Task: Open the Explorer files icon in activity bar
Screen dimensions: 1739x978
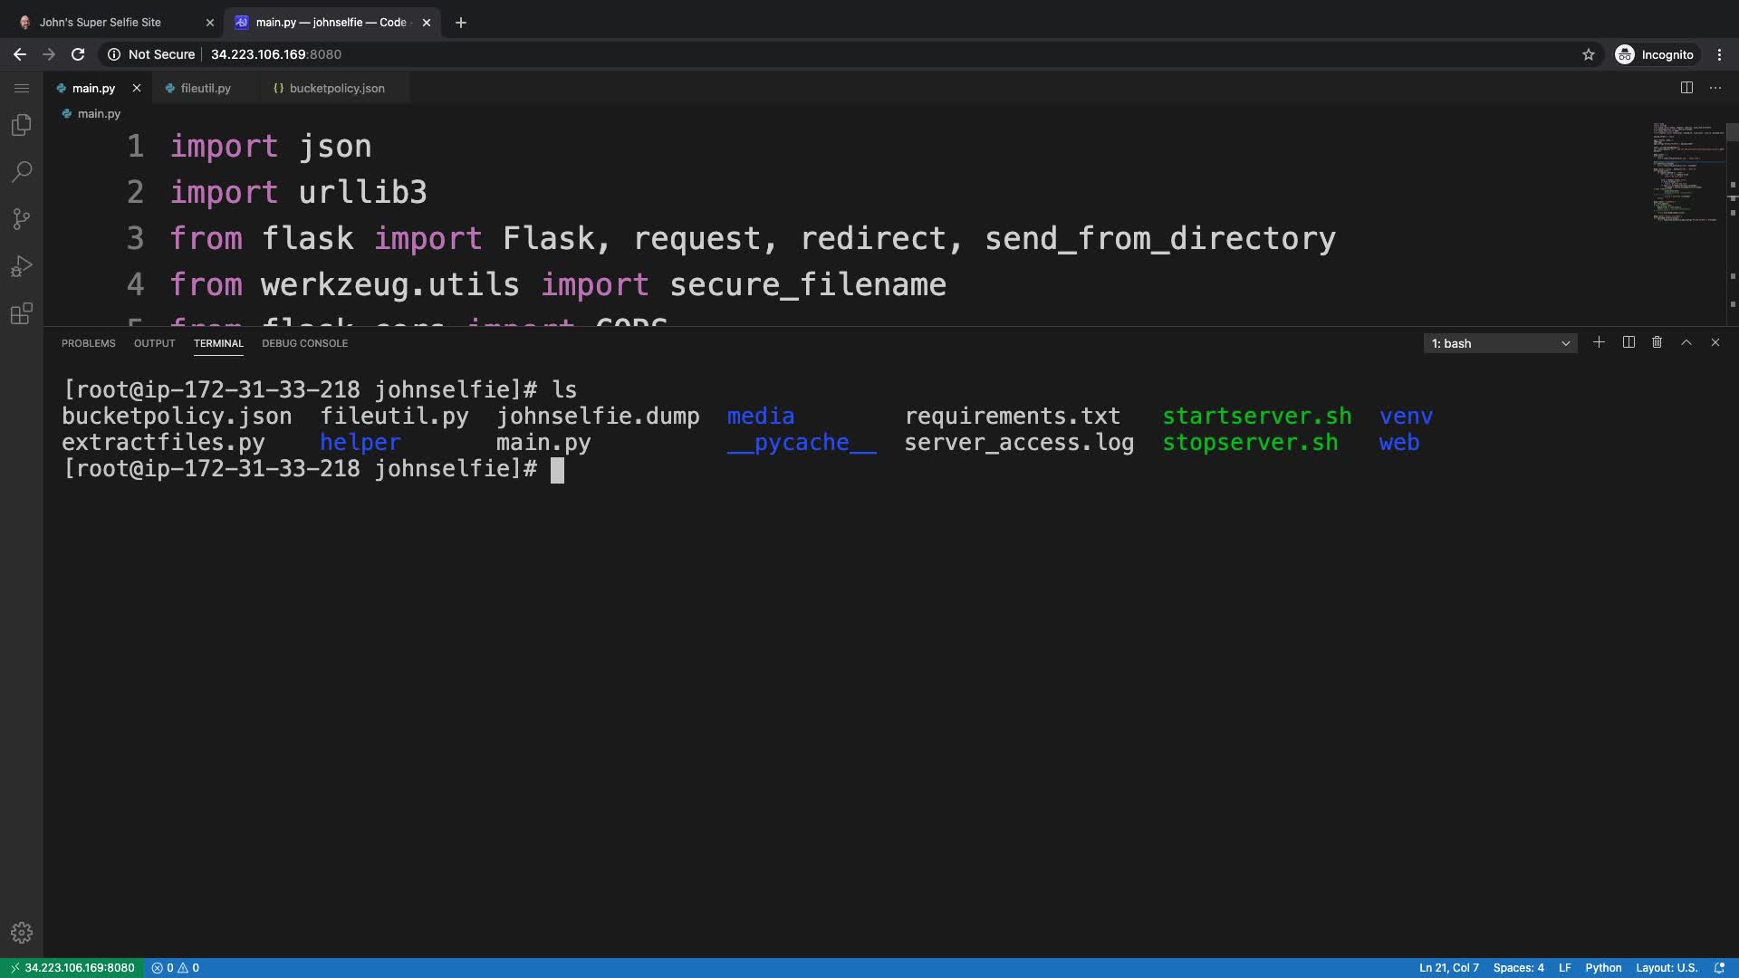Action: [x=22, y=125]
